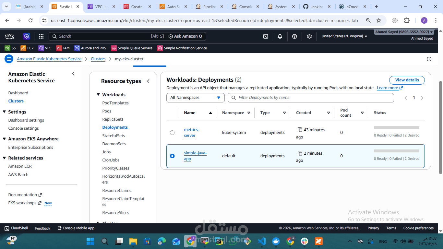This screenshot has height=249, width=443.
Task: Open the simple-java-app deployment link
Action: 195,156
